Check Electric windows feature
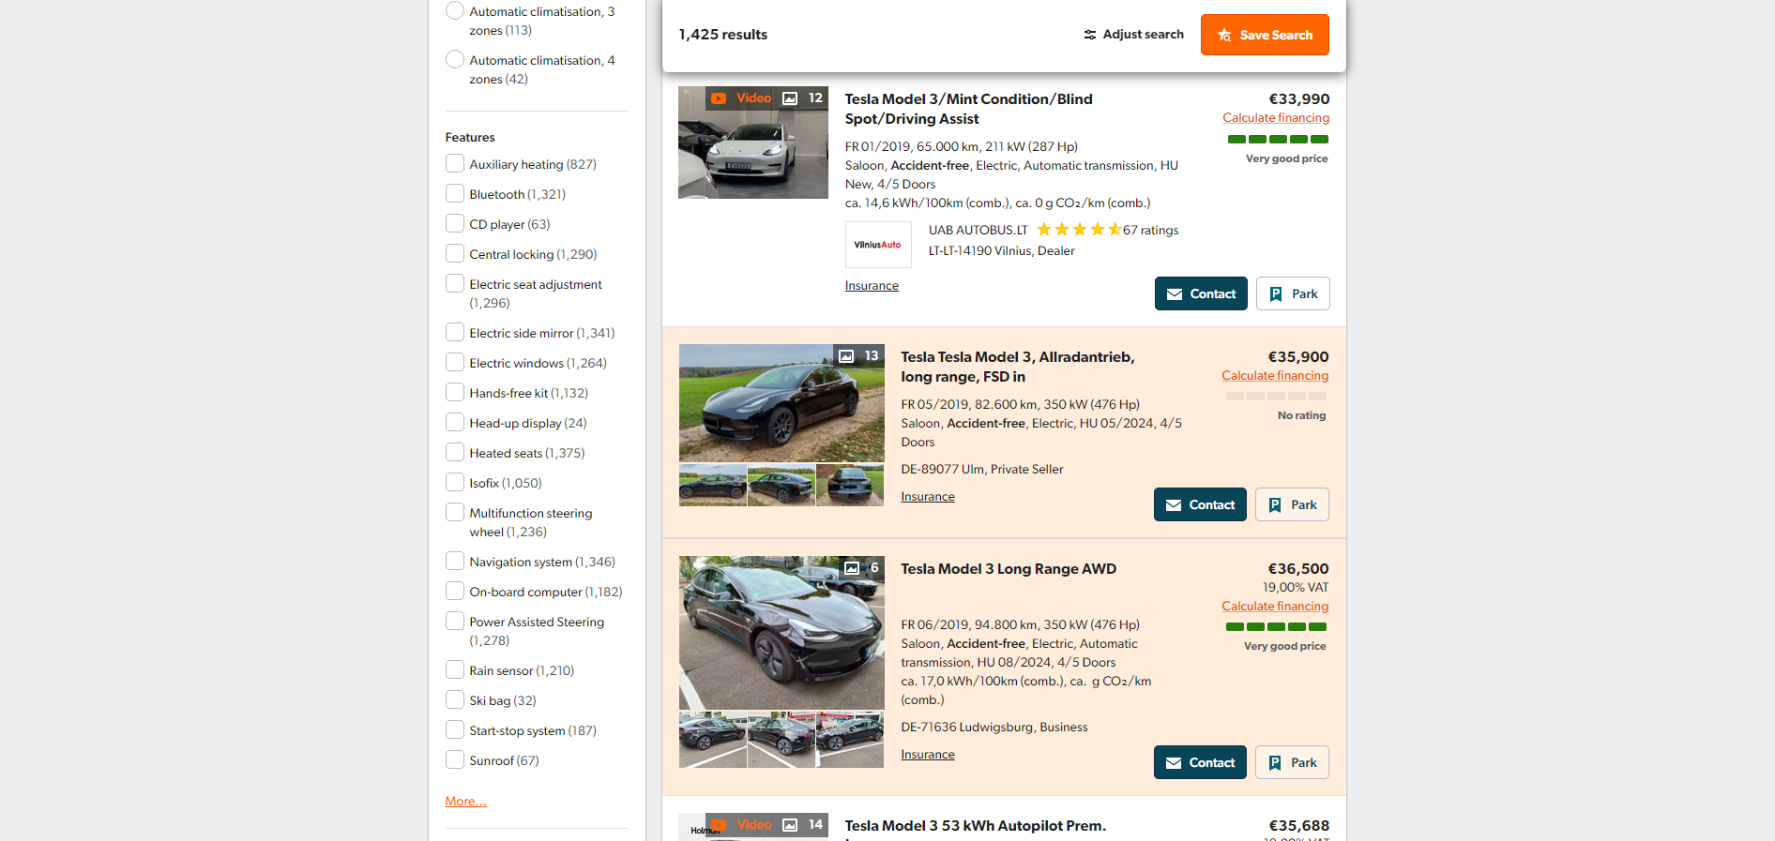The image size is (1775, 841). pyautogui.click(x=455, y=363)
